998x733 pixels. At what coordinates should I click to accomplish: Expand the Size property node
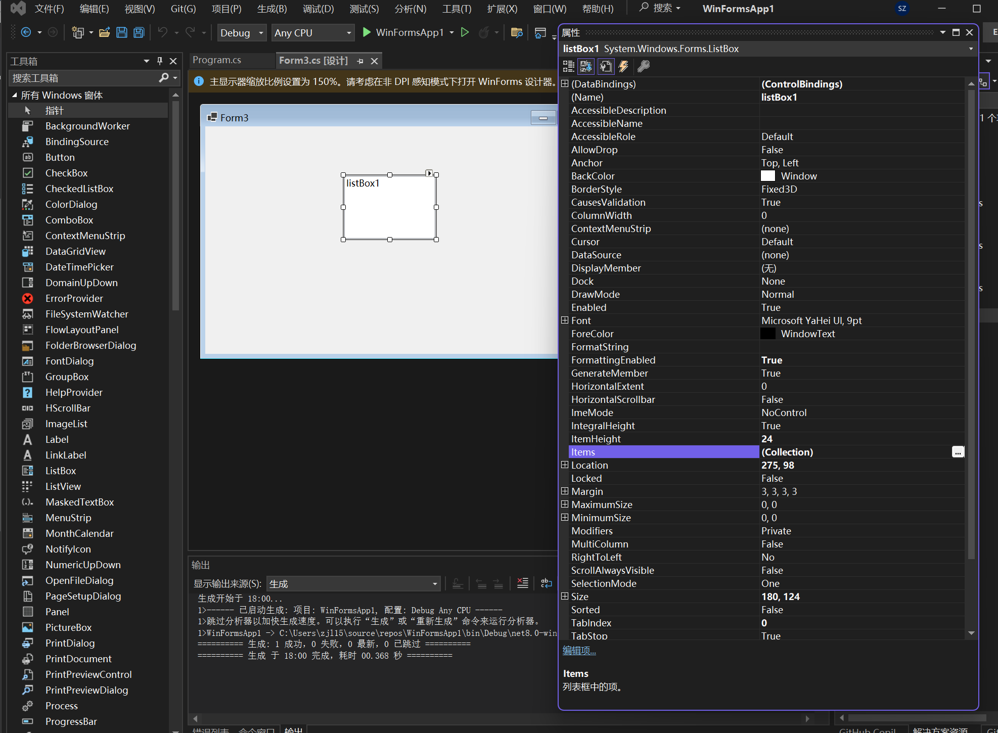(565, 596)
